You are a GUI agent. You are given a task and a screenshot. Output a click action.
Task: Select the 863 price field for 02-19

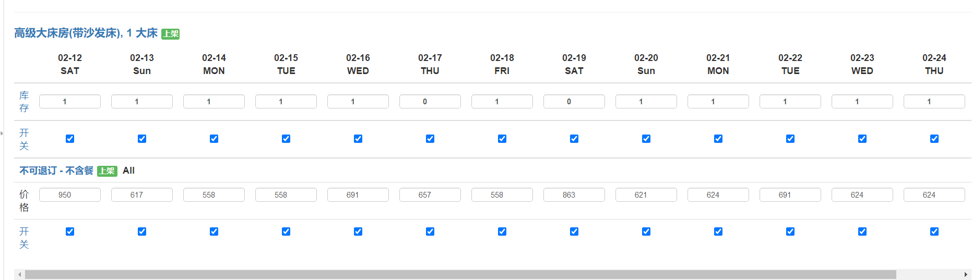pyautogui.click(x=574, y=195)
